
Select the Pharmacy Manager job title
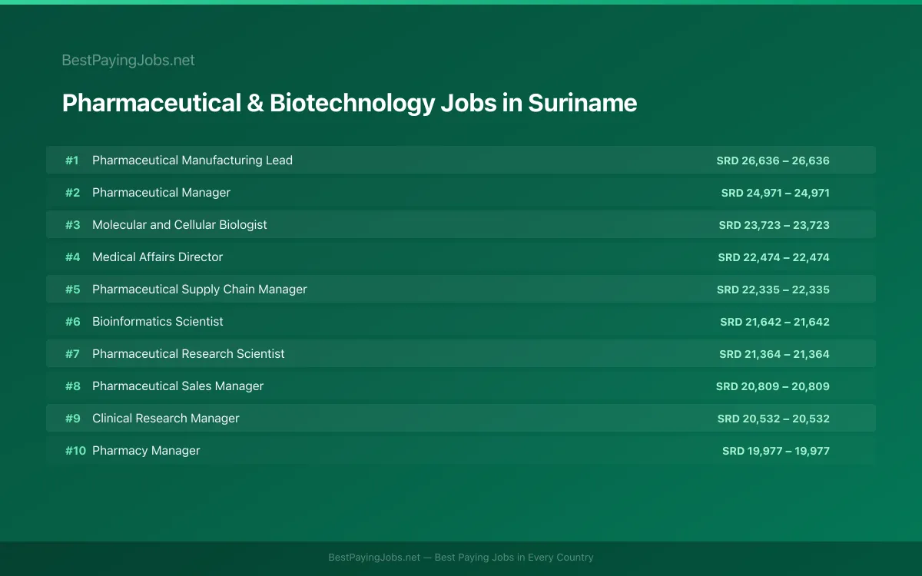tap(146, 451)
